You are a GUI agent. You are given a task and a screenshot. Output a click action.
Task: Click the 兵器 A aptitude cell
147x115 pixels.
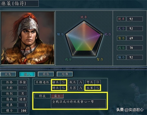point(76,88)
